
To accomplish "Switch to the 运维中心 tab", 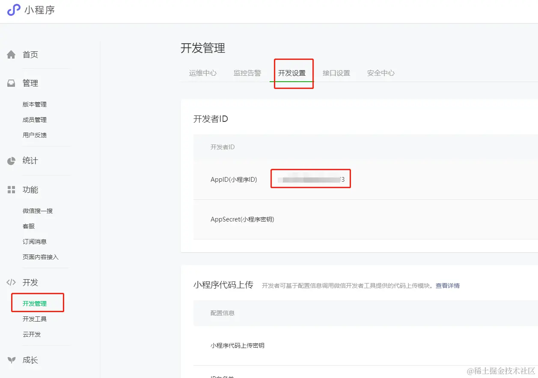I will click(x=202, y=73).
